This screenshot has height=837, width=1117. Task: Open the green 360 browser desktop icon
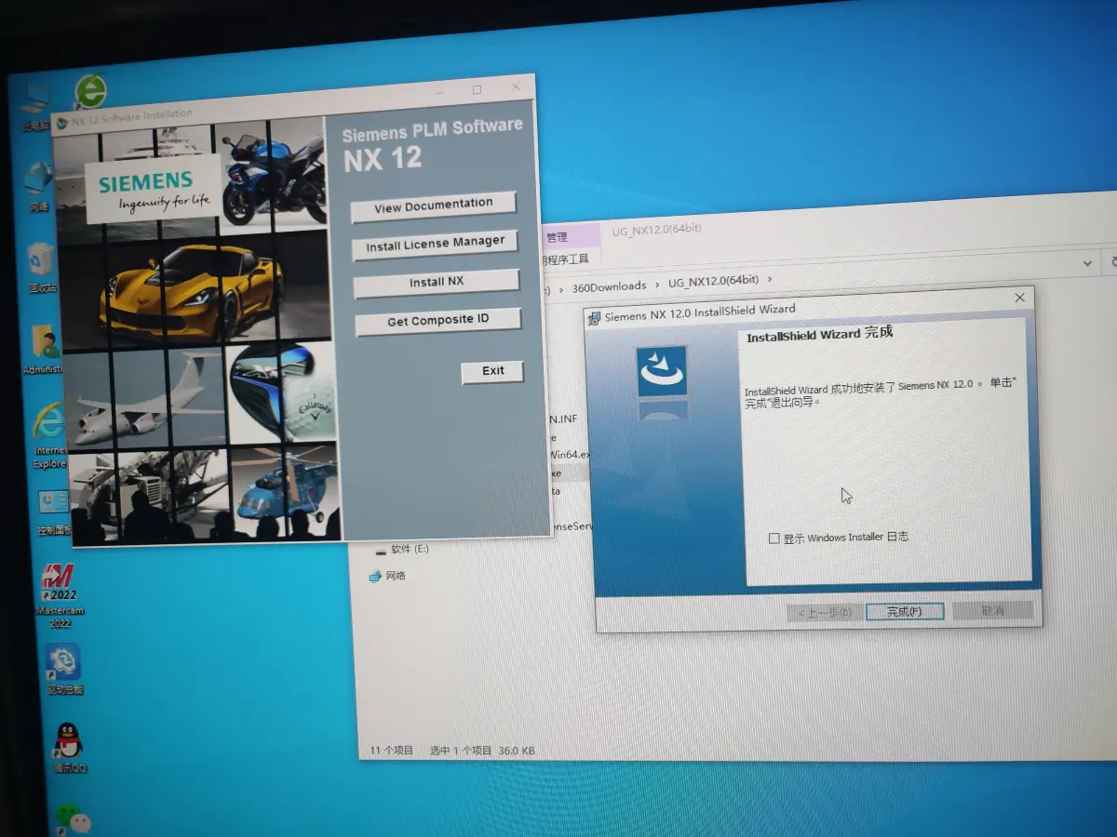[90, 90]
